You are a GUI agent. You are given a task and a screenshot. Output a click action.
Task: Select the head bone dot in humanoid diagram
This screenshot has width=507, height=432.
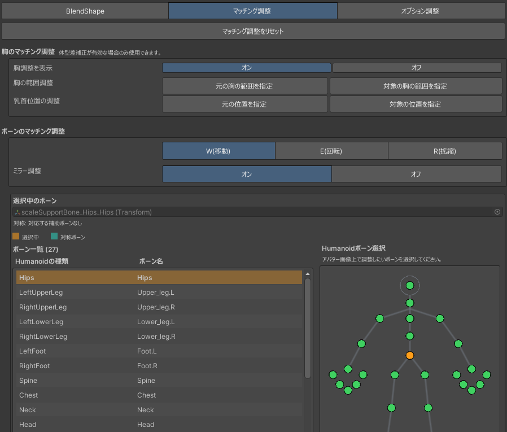pos(410,286)
